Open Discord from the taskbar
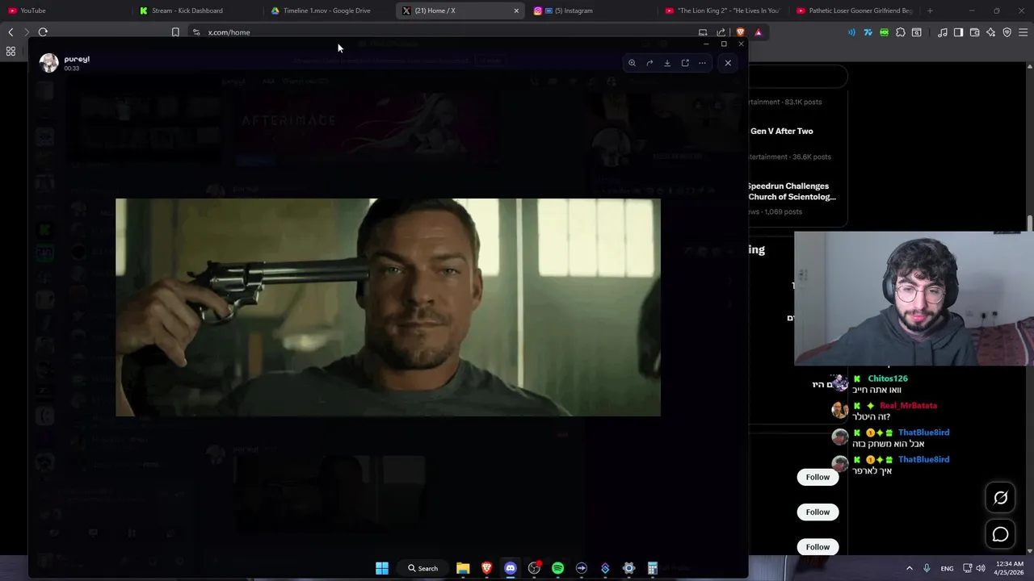 click(x=511, y=568)
